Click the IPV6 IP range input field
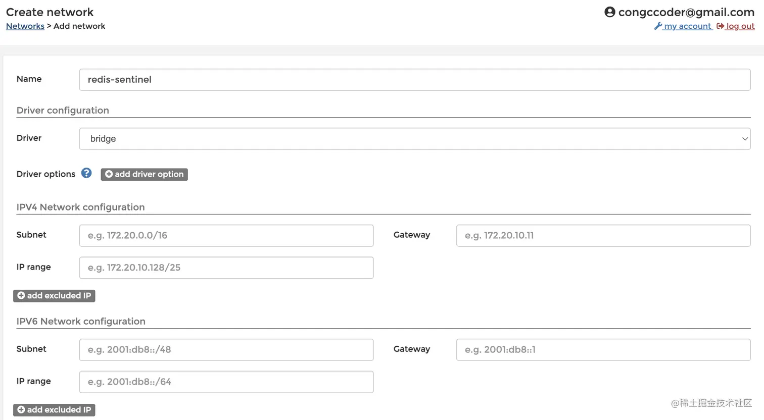This screenshot has height=420, width=764. tap(226, 382)
